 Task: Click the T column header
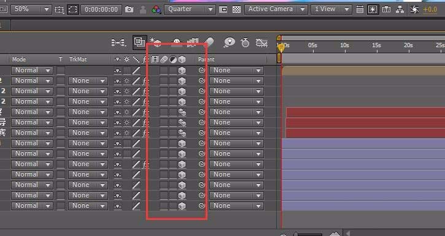60,59
